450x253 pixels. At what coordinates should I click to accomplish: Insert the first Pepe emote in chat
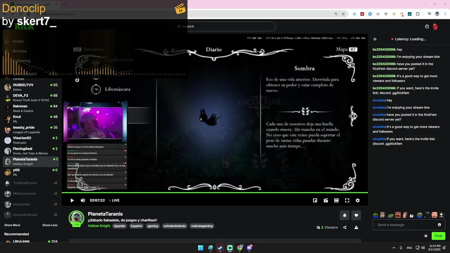click(x=376, y=215)
